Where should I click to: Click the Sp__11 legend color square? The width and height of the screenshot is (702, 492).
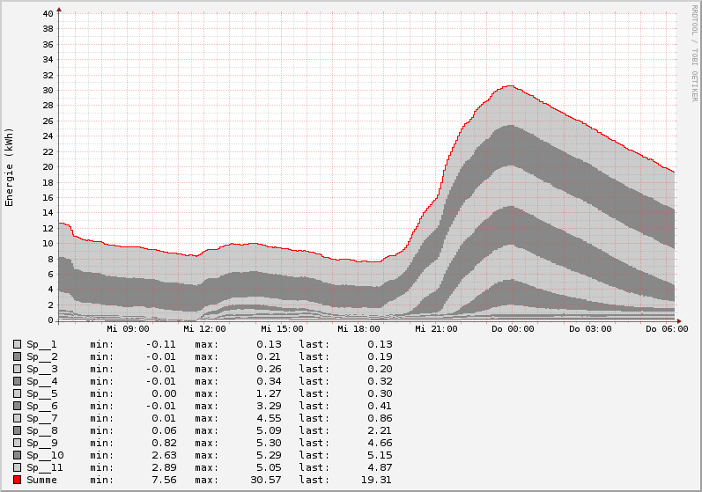[x=17, y=467]
